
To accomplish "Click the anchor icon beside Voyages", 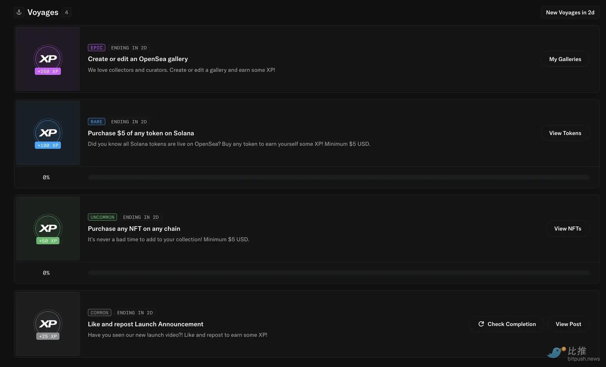I will 19,12.
